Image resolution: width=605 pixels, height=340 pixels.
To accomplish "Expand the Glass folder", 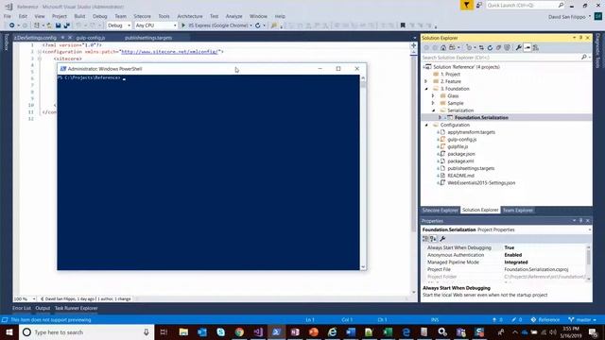I will click(x=433, y=96).
